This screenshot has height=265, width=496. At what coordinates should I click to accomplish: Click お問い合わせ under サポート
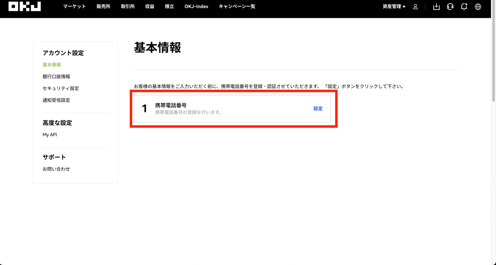(56, 169)
